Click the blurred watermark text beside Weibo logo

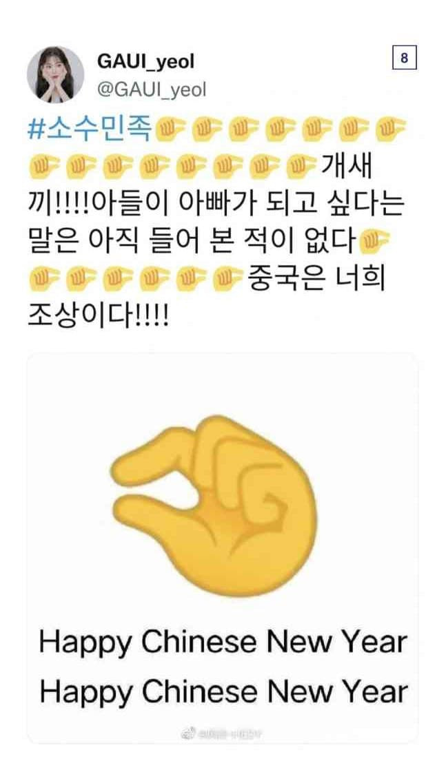(x=230, y=734)
